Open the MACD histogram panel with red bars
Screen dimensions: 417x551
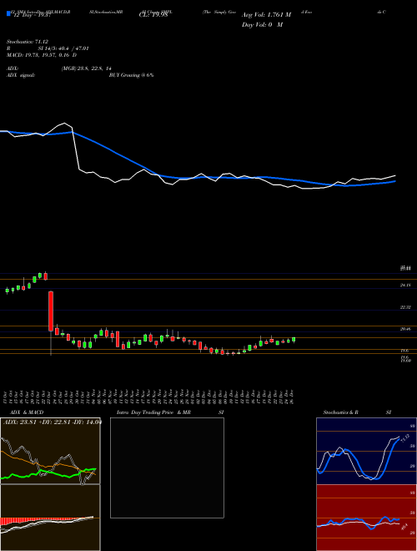[x=50, y=518]
